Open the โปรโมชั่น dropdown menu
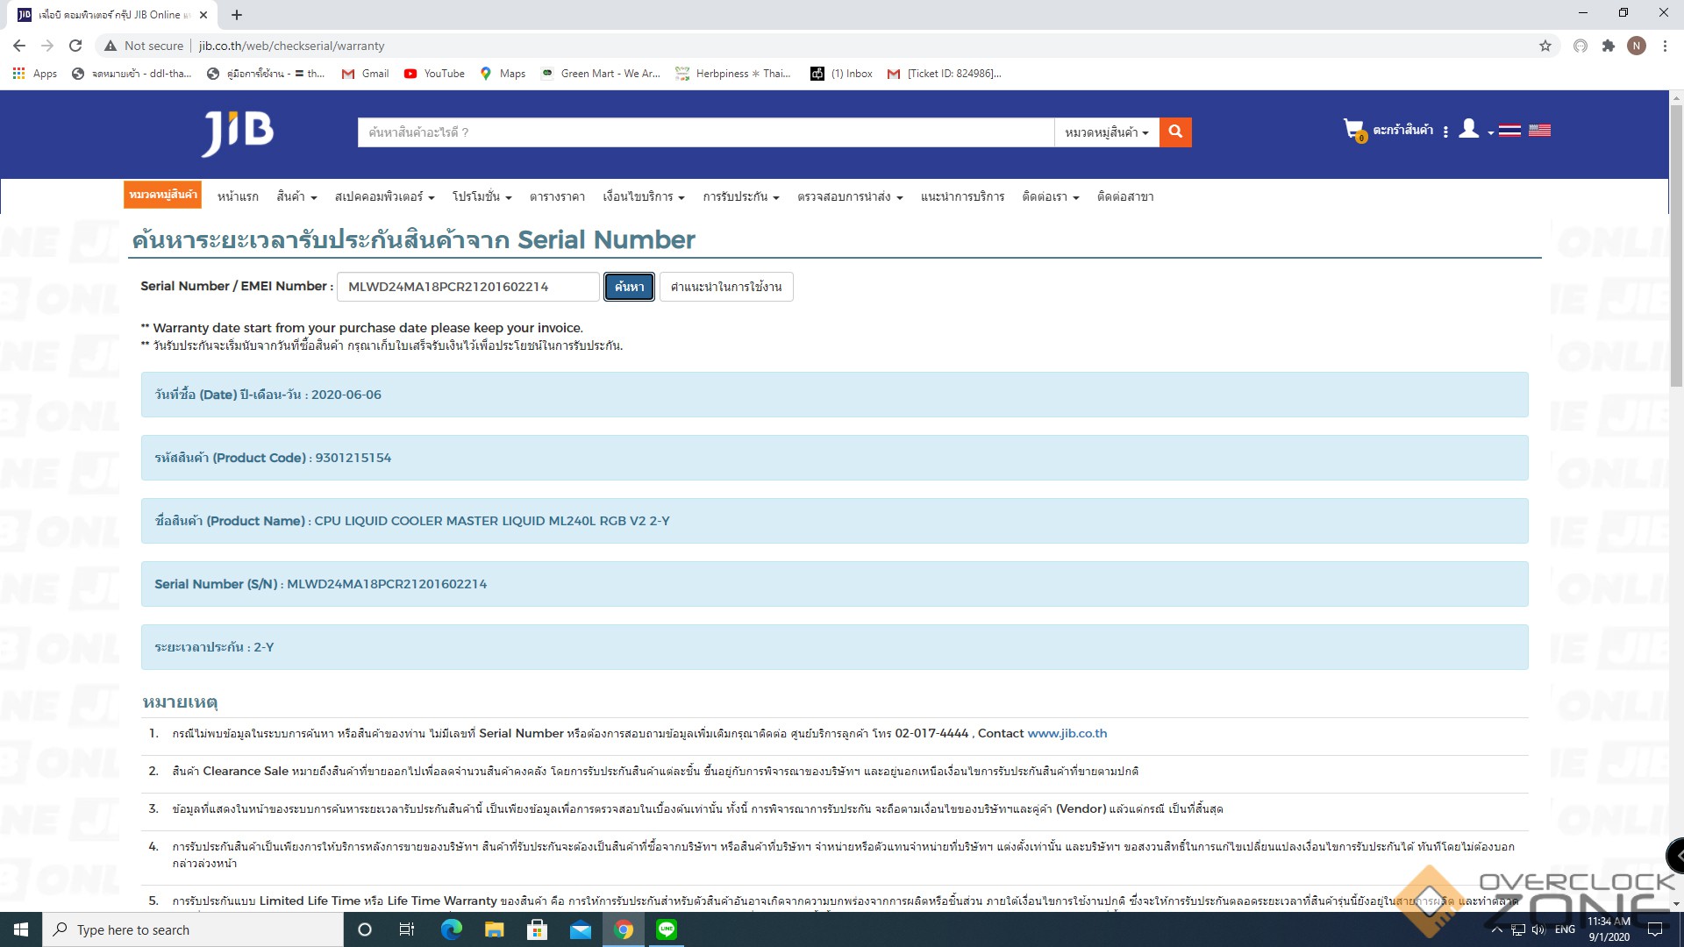The width and height of the screenshot is (1684, 947). 482,196
